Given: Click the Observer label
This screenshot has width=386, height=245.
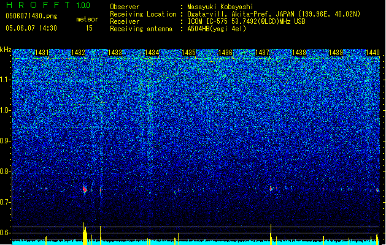Looking at the screenshot, I should 125,7.
